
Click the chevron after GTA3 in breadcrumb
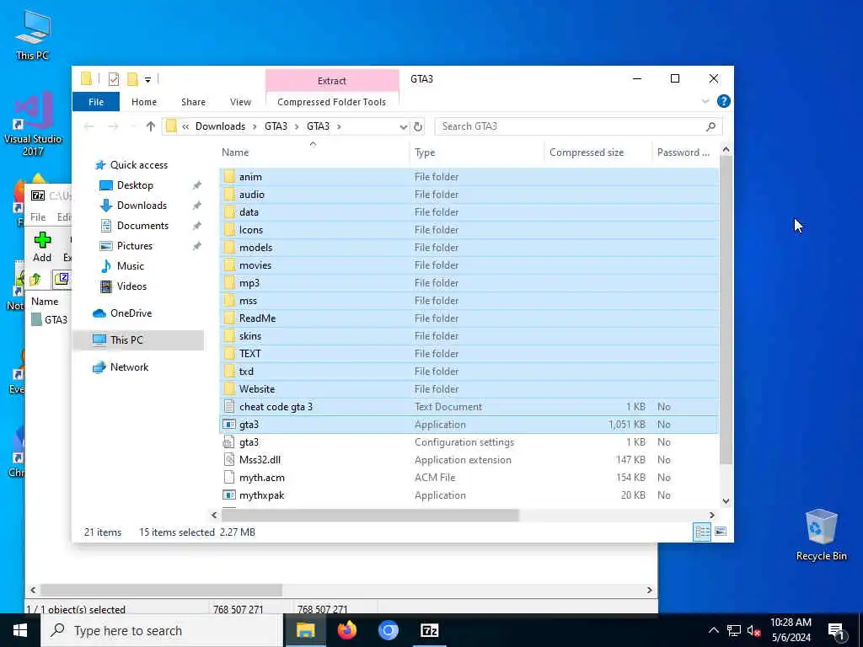pos(339,126)
